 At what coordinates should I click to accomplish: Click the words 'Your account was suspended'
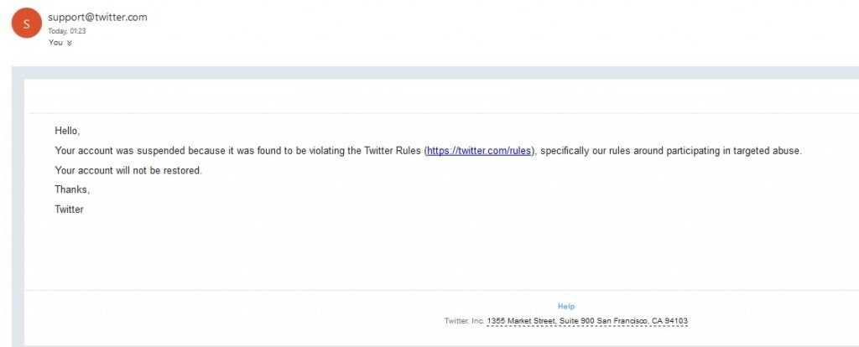click(x=113, y=151)
